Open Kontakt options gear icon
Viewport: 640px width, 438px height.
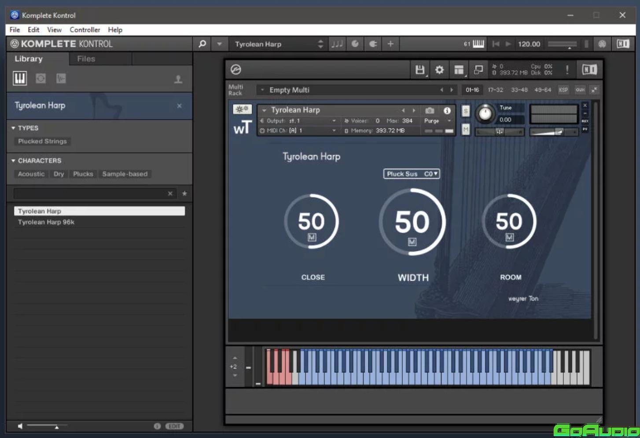(x=439, y=69)
